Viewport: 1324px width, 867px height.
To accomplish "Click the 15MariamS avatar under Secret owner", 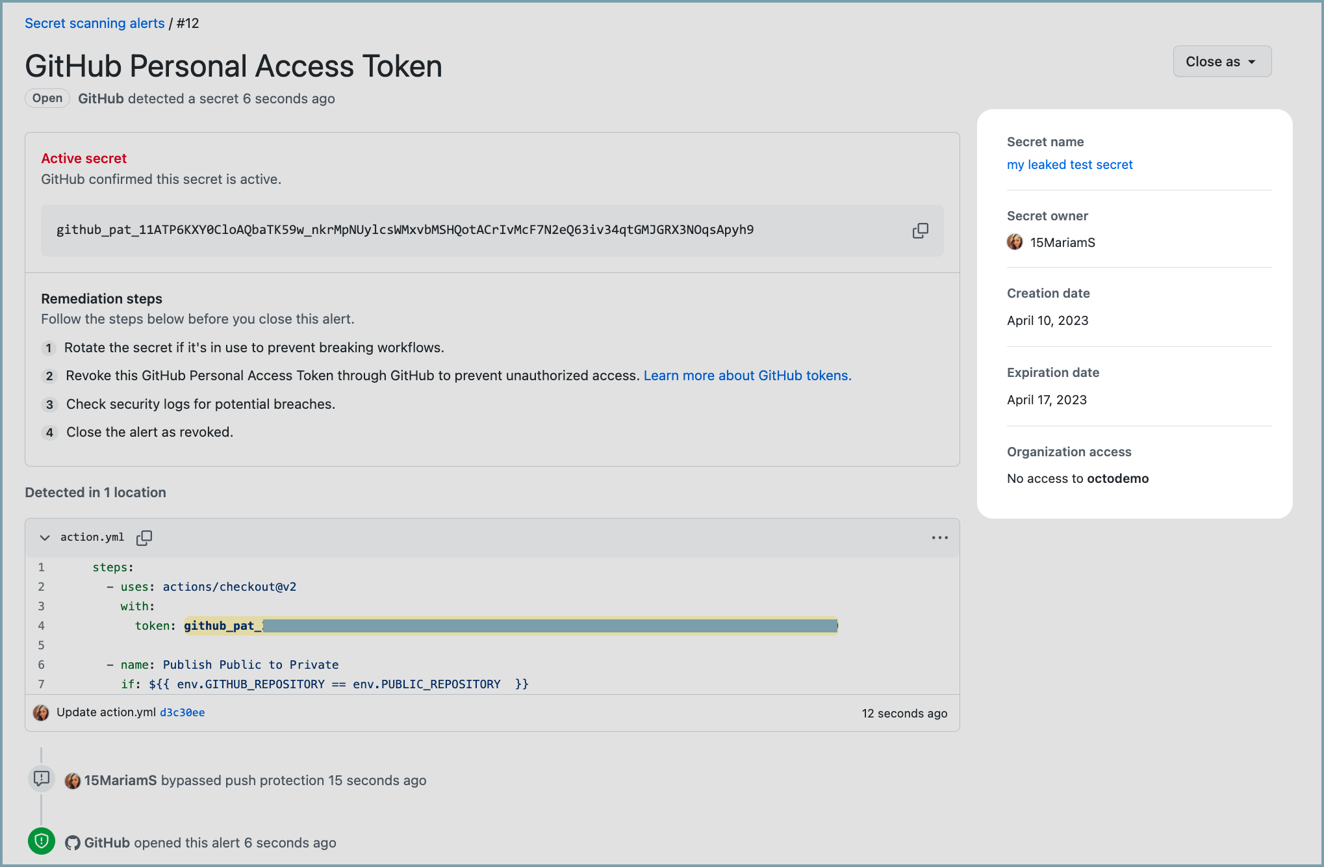I will point(1015,242).
